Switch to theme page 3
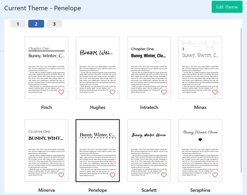Image resolution: width=247 pixels, height=195 pixels. (54, 24)
